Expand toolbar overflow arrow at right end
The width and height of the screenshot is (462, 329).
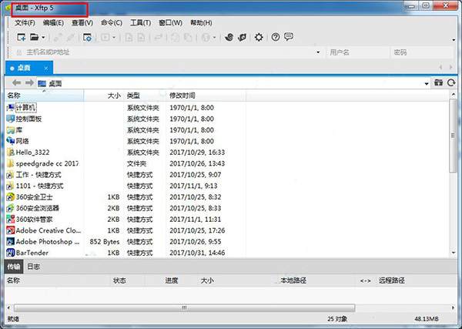click(x=454, y=40)
